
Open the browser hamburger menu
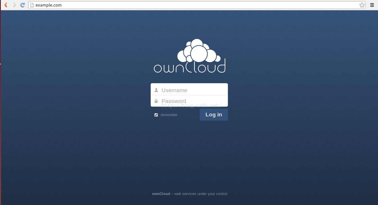click(372, 5)
